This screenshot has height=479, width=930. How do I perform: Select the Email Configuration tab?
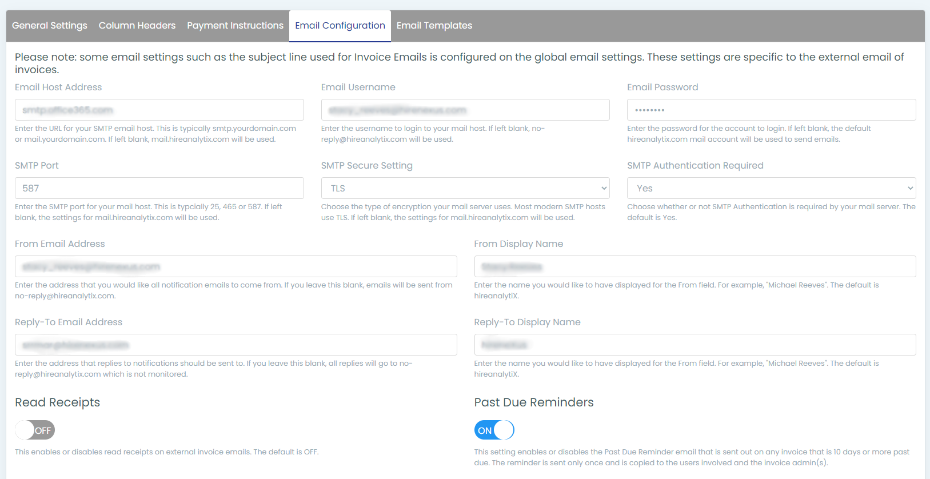click(x=340, y=26)
